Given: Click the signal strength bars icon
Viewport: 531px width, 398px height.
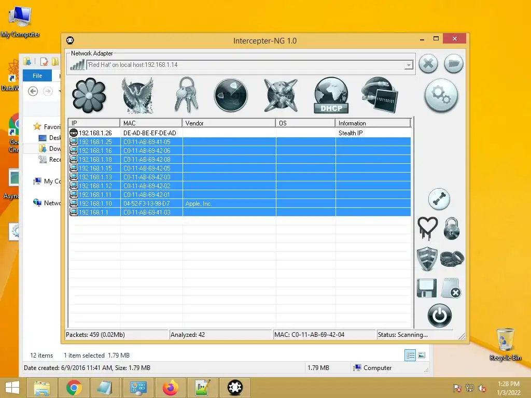Looking at the screenshot, I should click(77, 65).
